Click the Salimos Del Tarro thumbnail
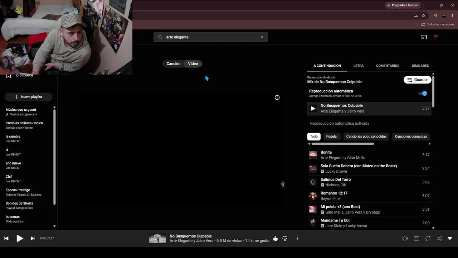 click(313, 182)
